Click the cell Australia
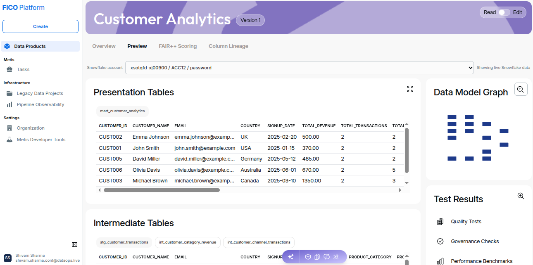The height and width of the screenshot is (265, 533). (251, 170)
